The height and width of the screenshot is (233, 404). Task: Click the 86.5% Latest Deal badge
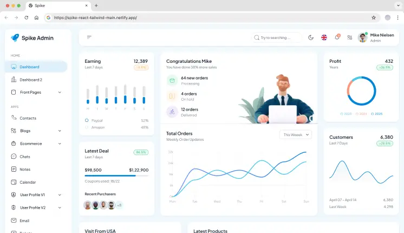point(141,152)
